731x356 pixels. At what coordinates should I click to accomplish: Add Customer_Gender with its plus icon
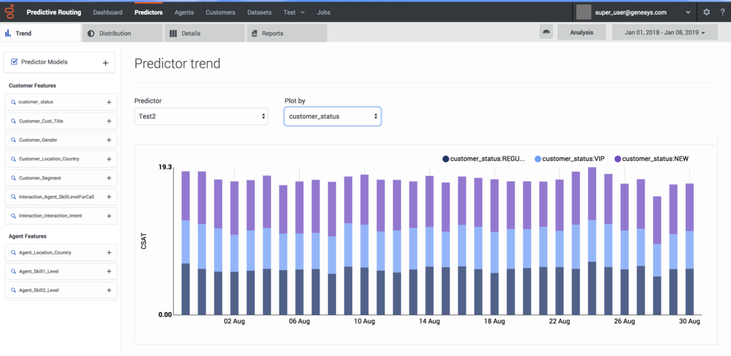[109, 140]
